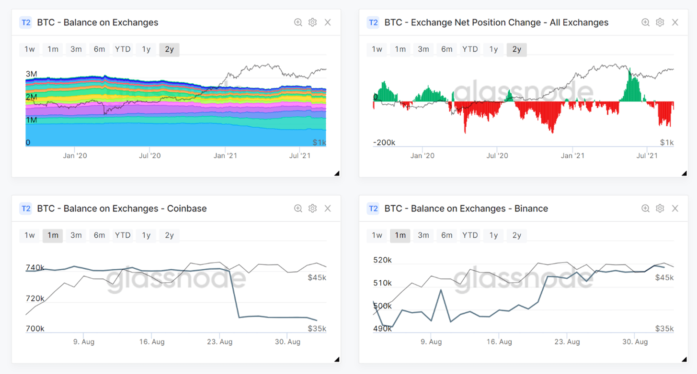Click T2 badge on Balance on Exchanges panel
697x374 pixels.
25,22
